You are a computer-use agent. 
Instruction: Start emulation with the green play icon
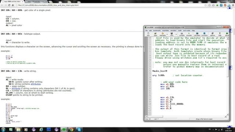tap(189, 34)
